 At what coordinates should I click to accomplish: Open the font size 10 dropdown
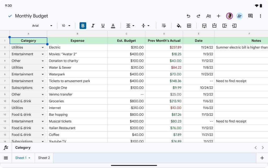[66, 26]
